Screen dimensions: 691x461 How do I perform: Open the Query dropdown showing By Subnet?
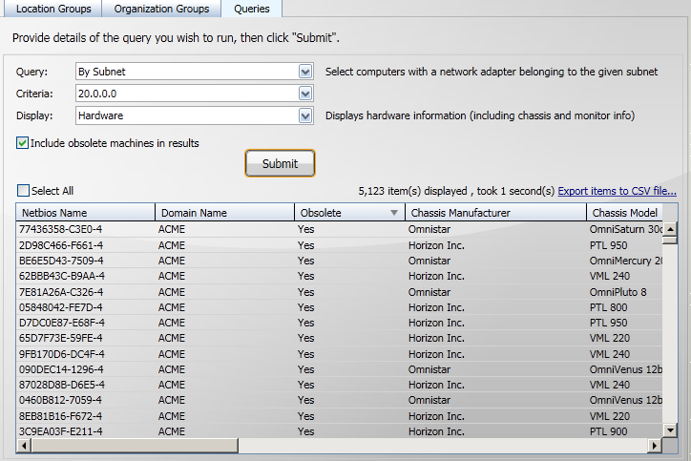point(305,72)
